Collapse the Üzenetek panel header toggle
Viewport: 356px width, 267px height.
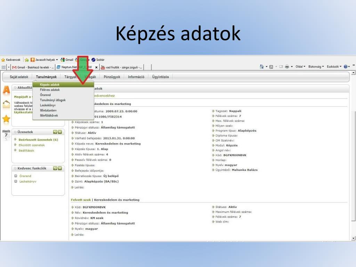(15, 132)
